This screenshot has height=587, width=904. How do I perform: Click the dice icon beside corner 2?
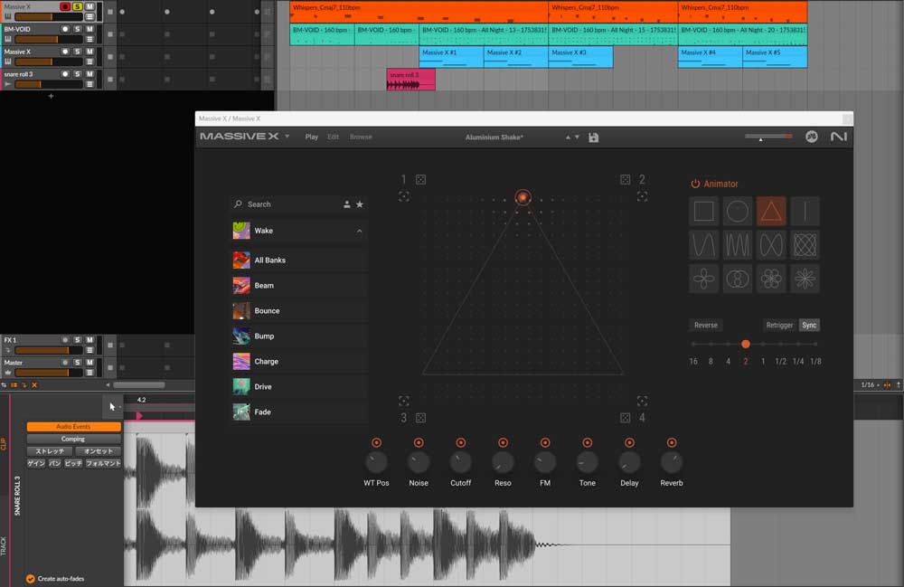pyautogui.click(x=625, y=180)
